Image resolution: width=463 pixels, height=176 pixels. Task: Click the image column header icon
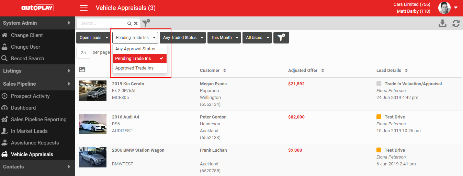coord(82,70)
